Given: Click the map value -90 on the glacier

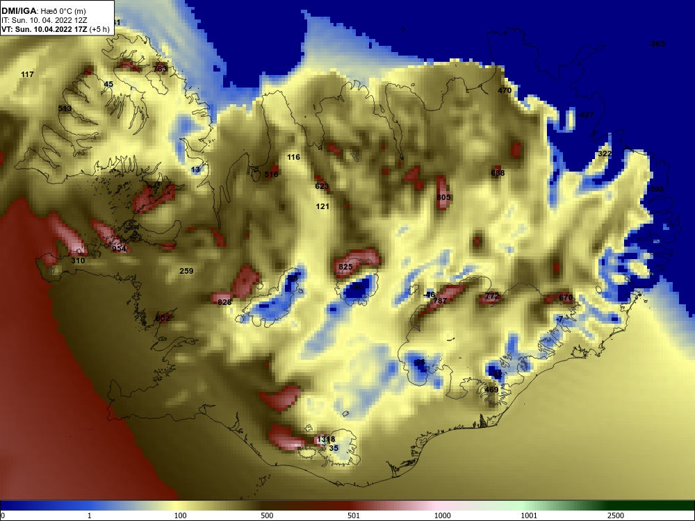Looking at the screenshot, I should 357,287.
